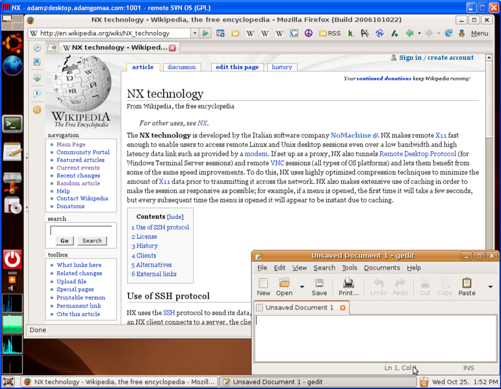Click the Sign in / create account link
Image resolution: width=501 pixels, height=389 pixels.
pos(436,58)
